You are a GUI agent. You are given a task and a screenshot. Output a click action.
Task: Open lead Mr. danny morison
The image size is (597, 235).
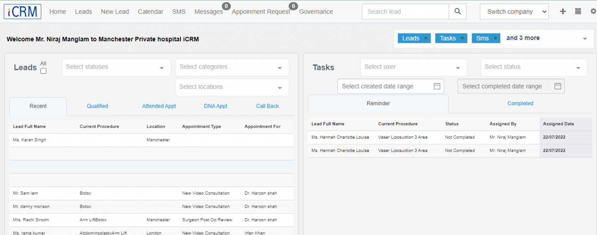point(31,206)
